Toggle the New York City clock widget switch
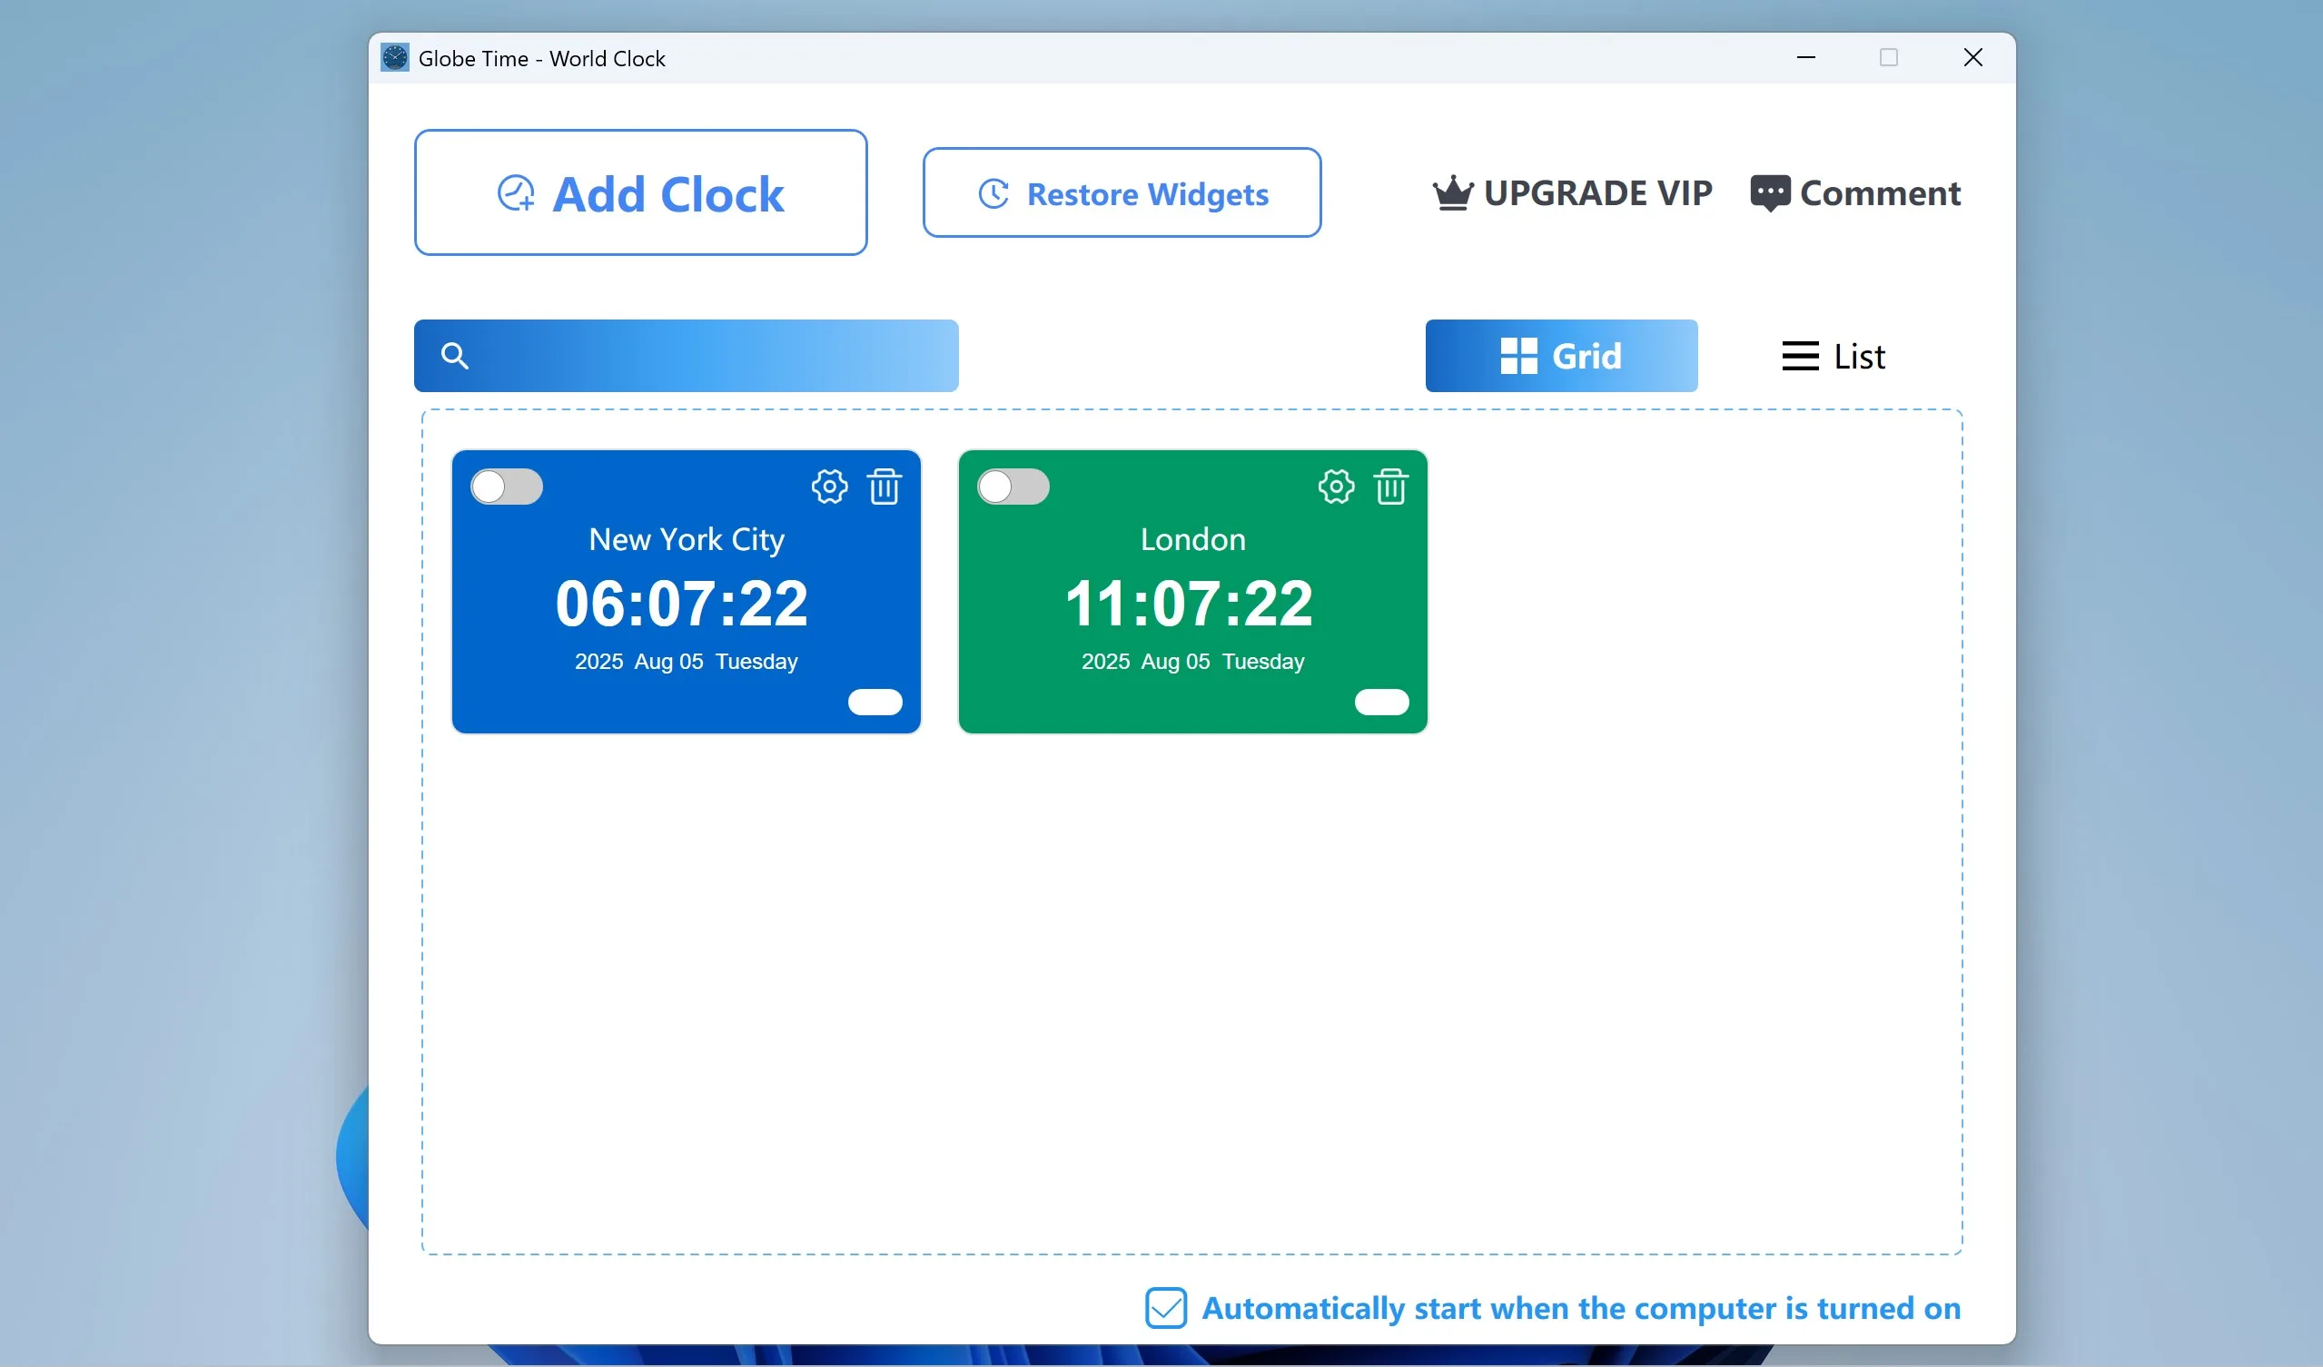The height and width of the screenshot is (1367, 2323). (x=506, y=487)
